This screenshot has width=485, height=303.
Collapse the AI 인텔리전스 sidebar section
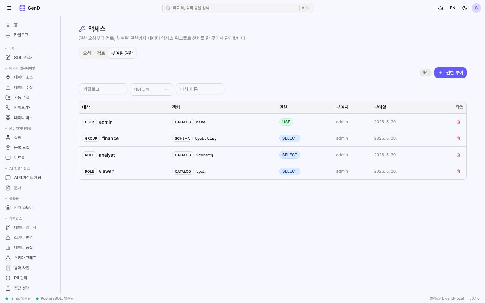point(17,169)
